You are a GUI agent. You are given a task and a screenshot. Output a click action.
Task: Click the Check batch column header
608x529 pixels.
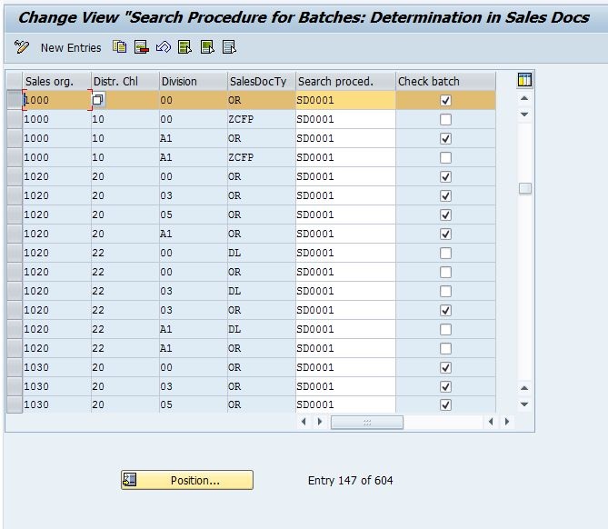point(445,82)
